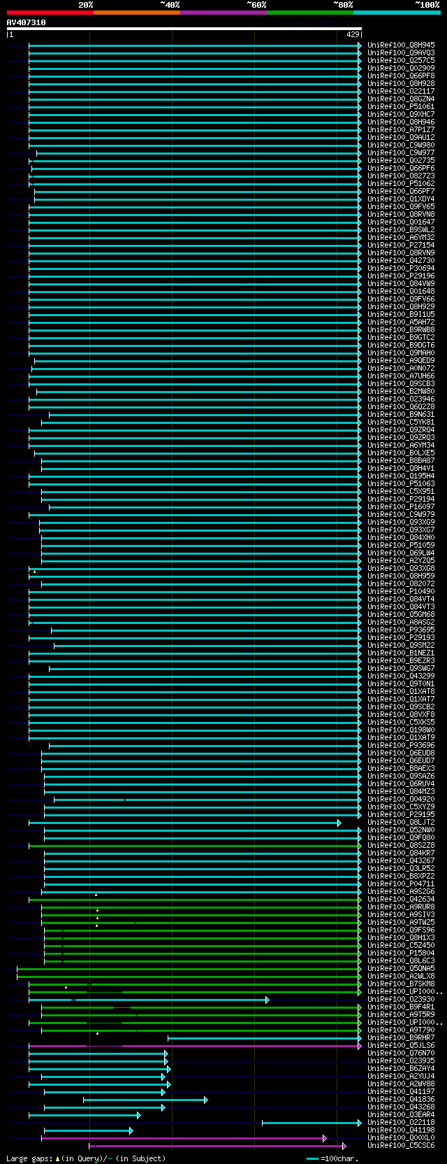Select hit label UniRef100_P51061
The height and width of the screenshot is (1164, 447).
(x=401, y=106)
